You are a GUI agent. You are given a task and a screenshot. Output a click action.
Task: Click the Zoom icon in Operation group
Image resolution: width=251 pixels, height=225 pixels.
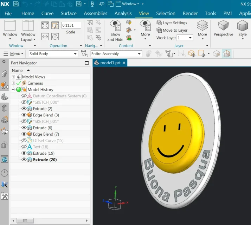(x=55, y=25)
